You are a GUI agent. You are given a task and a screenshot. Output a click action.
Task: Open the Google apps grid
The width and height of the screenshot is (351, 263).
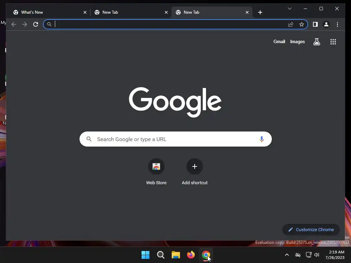pyautogui.click(x=333, y=41)
